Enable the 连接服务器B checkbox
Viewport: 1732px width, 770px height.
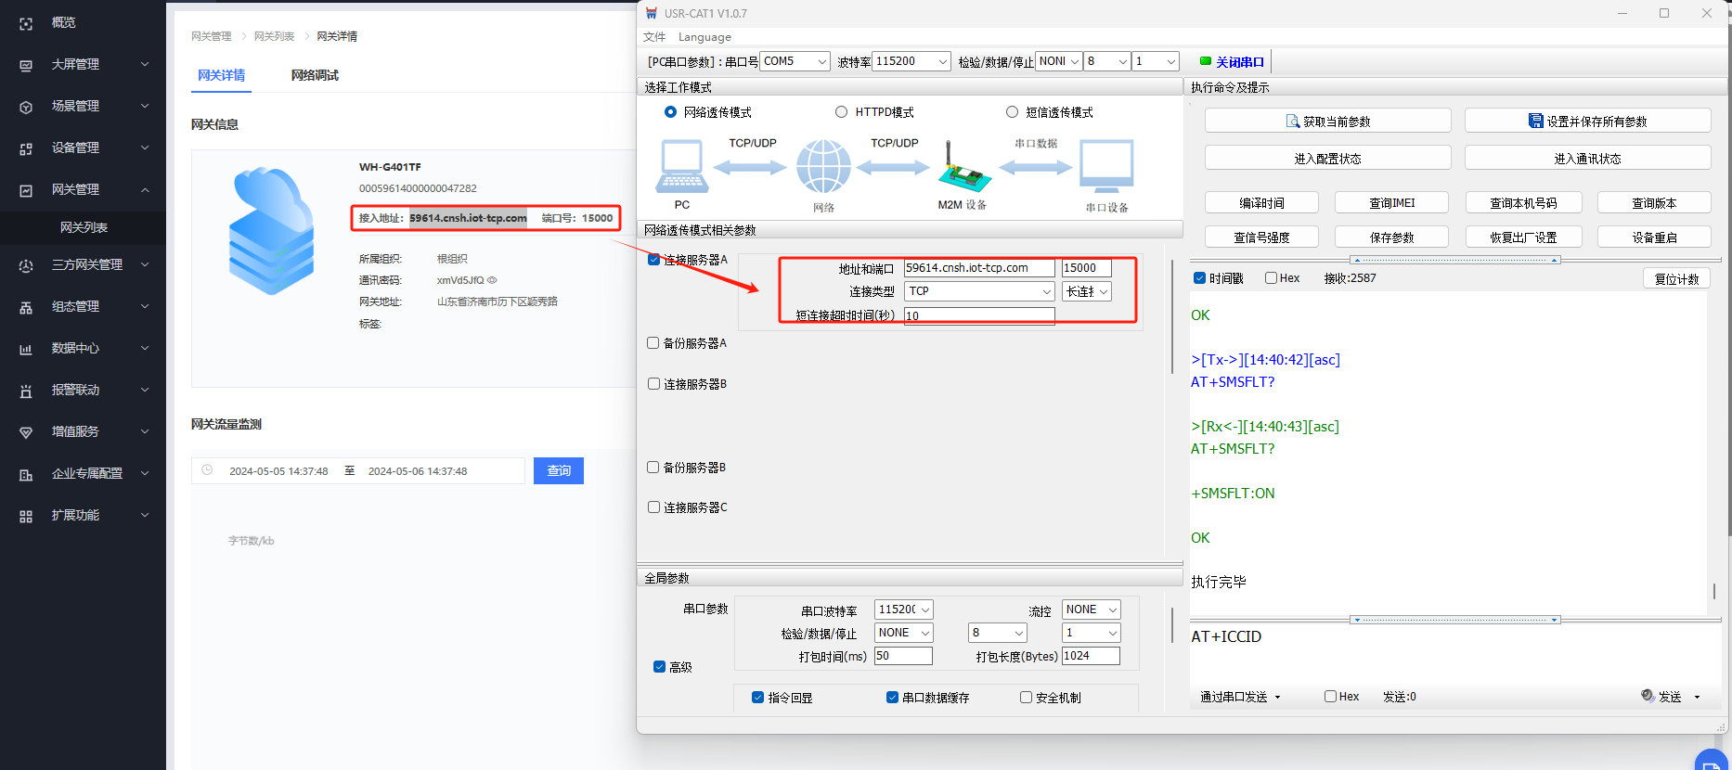[x=653, y=384]
